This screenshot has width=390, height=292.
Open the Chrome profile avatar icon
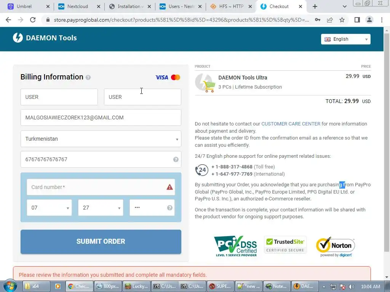tap(369, 20)
